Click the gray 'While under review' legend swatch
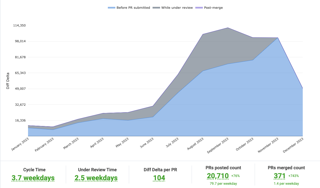This screenshot has width=320, height=188. click(x=156, y=8)
